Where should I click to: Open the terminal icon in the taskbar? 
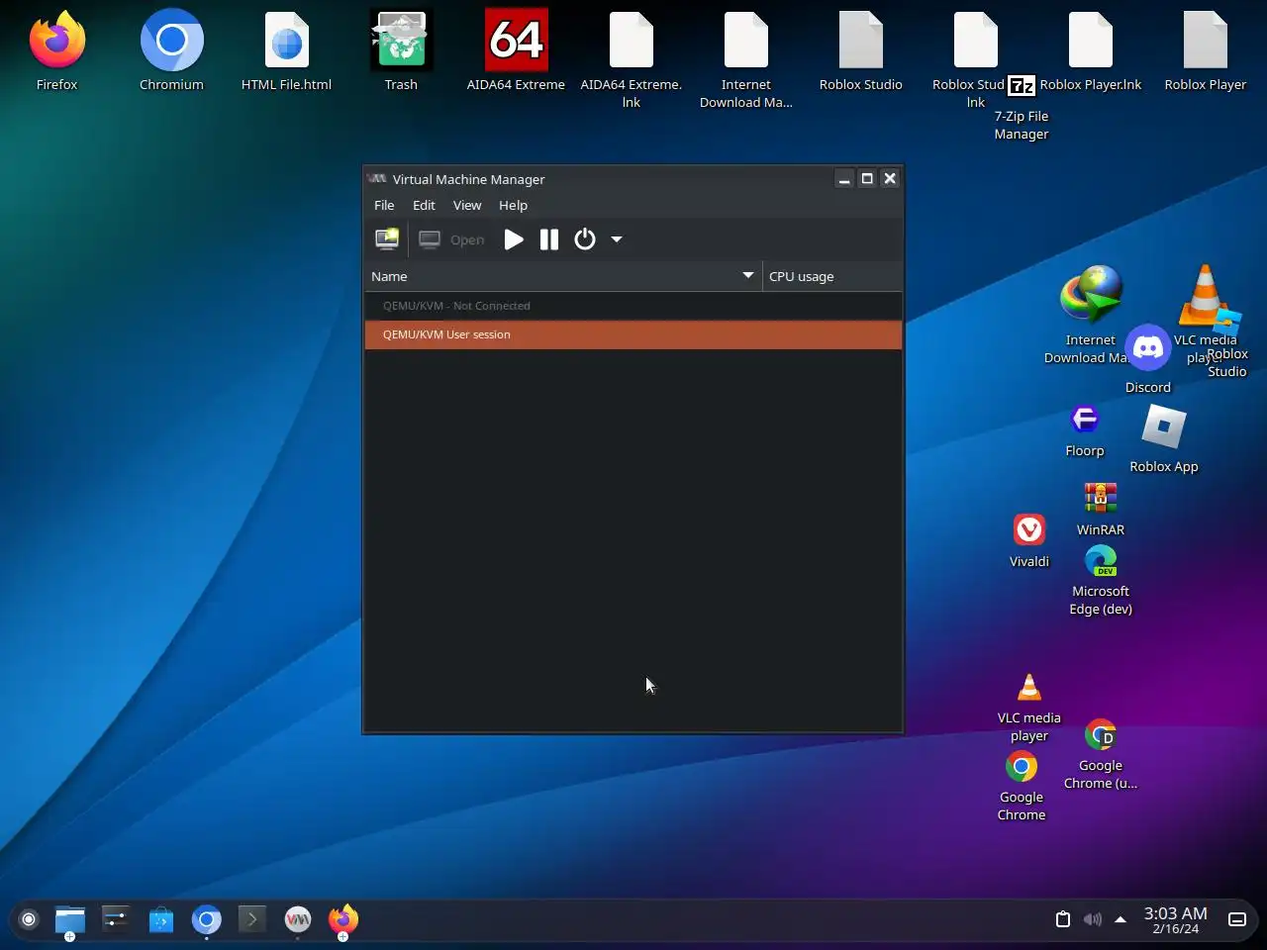(252, 919)
